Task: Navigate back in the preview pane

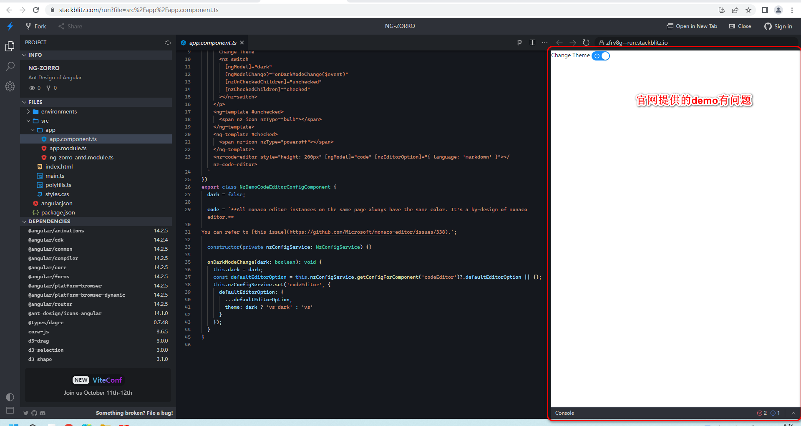Action: click(559, 42)
